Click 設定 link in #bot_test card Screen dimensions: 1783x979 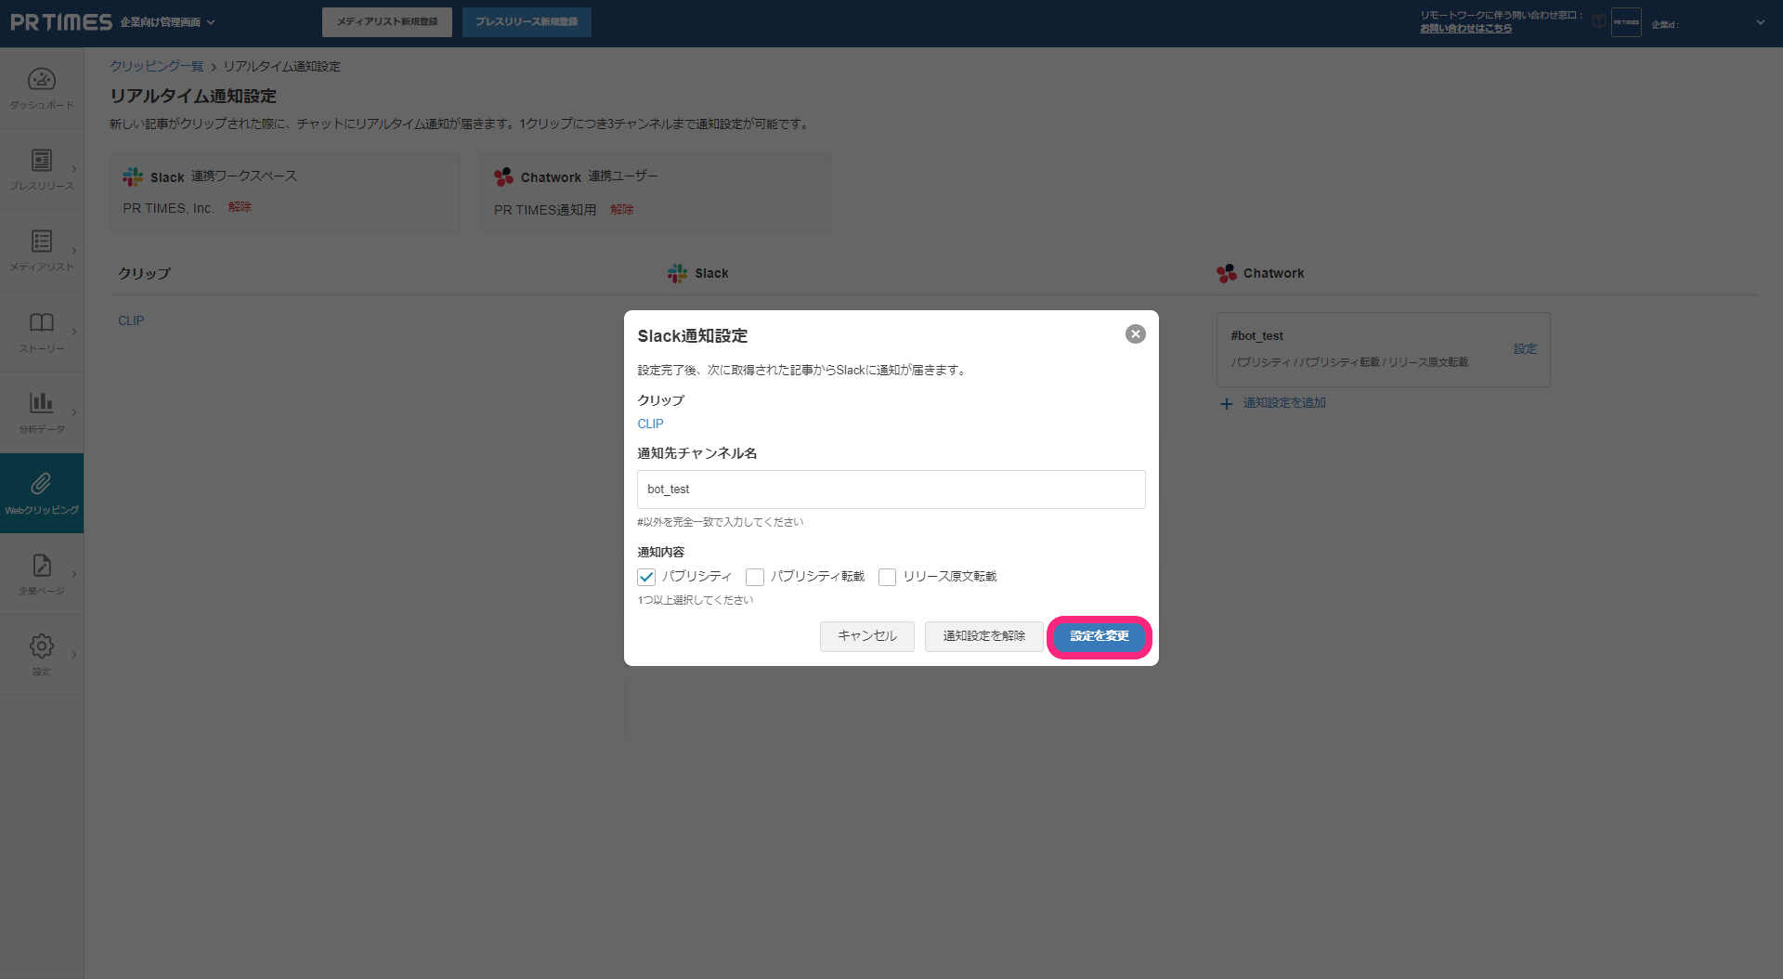coord(1526,349)
